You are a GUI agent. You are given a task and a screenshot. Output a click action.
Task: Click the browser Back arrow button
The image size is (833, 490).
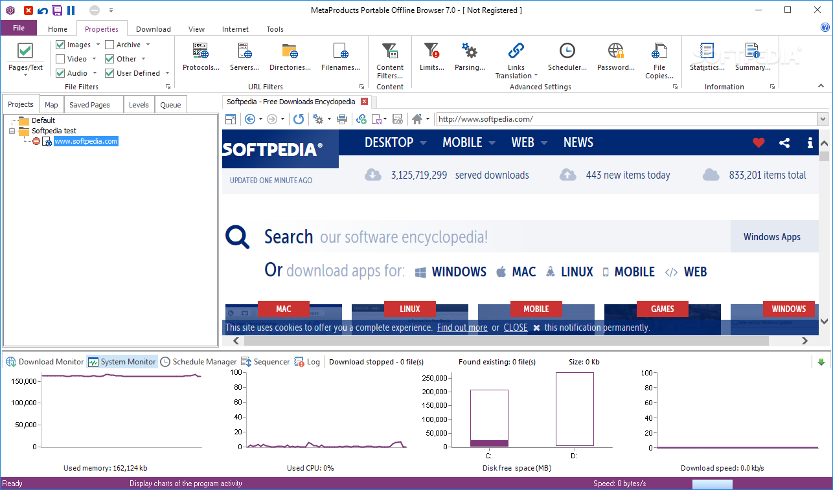point(249,119)
